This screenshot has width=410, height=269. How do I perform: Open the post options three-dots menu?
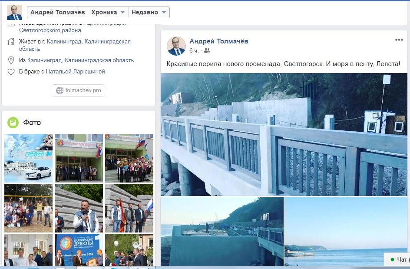(399, 40)
